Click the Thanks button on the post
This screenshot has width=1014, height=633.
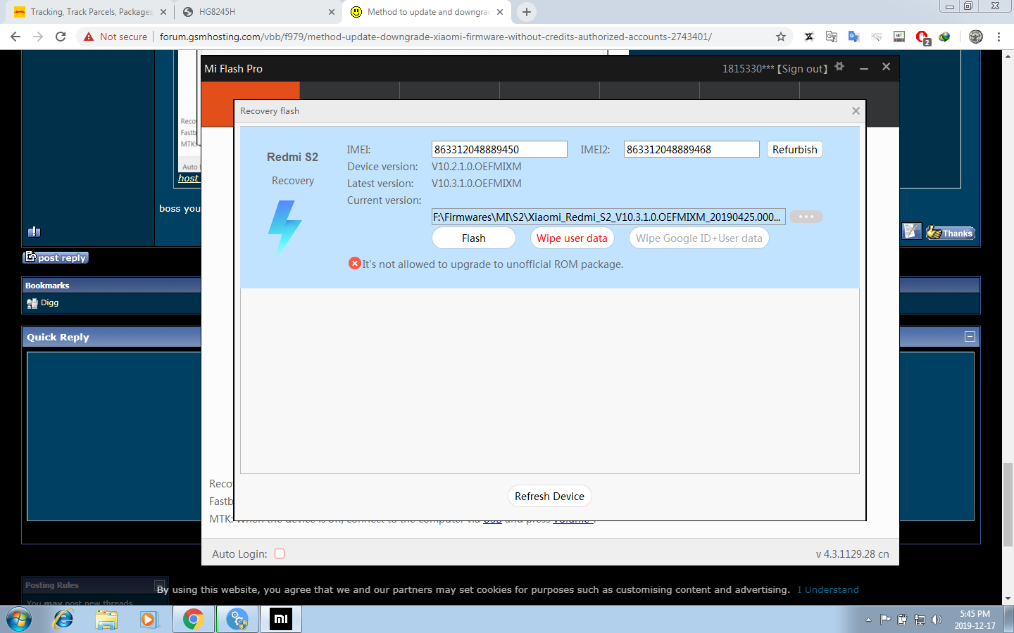click(951, 232)
